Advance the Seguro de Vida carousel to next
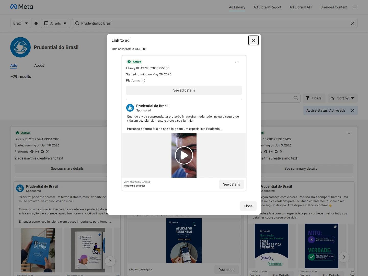This screenshot has height=276, width=368. (x=110, y=261)
